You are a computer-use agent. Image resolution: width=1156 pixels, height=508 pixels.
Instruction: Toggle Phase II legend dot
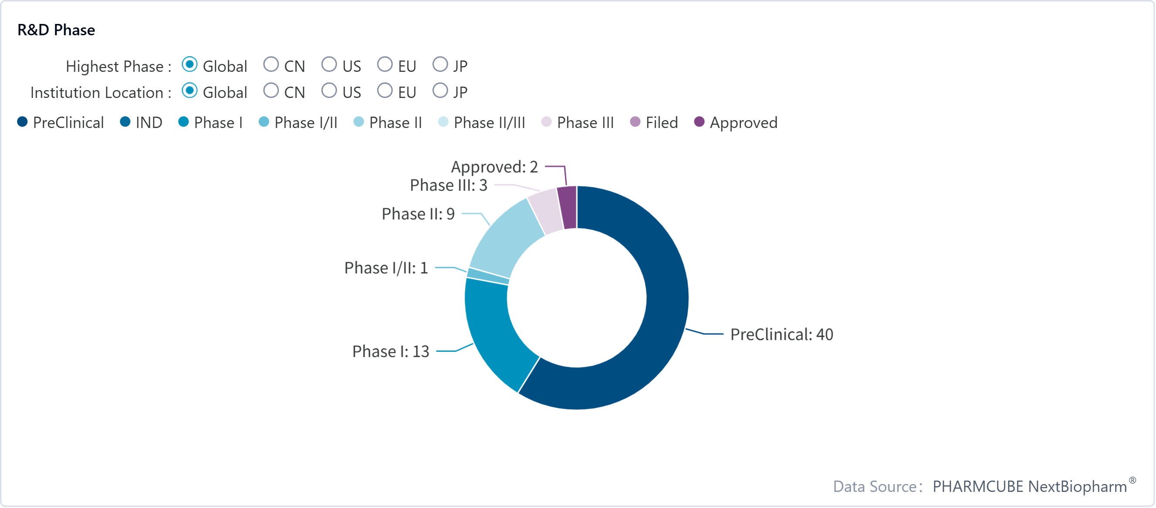pyautogui.click(x=359, y=122)
